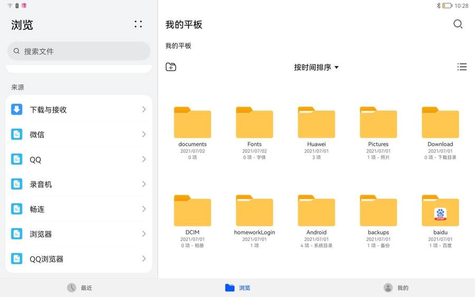Image resolution: width=475 pixels, height=297 pixels.
Task: Expand the 微信 source chevron
Action: 144,135
